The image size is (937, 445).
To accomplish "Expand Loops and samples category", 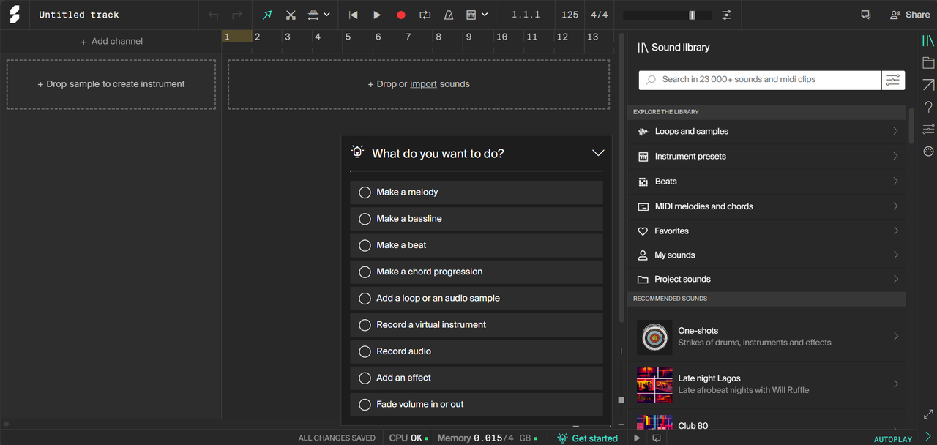I will [766, 132].
